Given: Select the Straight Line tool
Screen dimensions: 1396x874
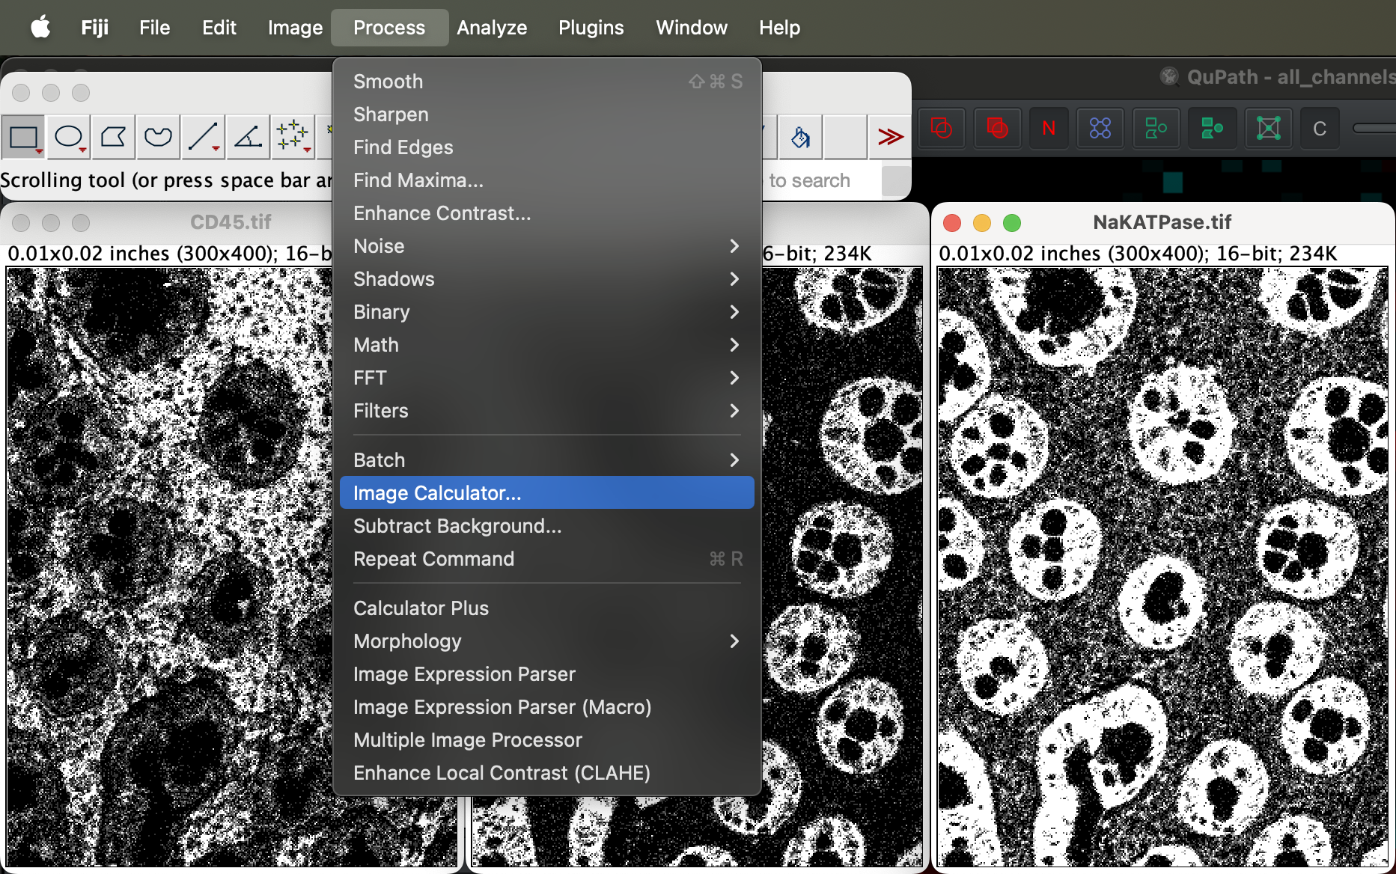Looking at the screenshot, I should click(203, 137).
